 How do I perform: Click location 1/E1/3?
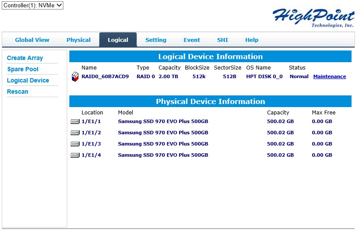pyautogui.click(x=91, y=144)
